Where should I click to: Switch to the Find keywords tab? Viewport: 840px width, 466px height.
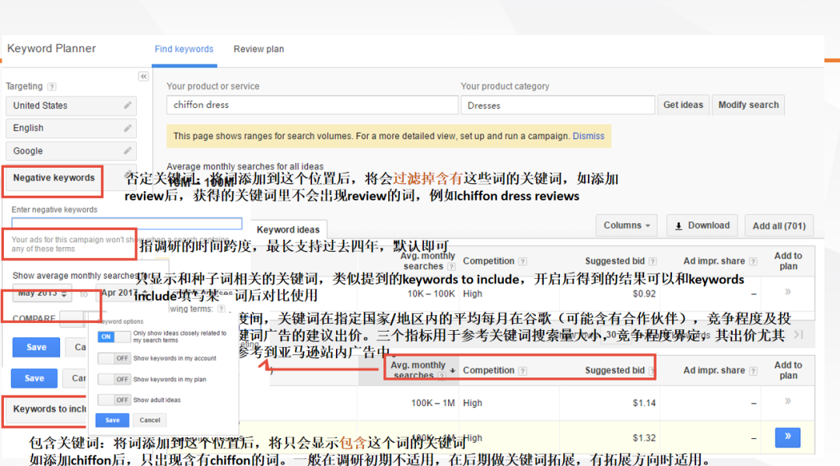click(184, 49)
